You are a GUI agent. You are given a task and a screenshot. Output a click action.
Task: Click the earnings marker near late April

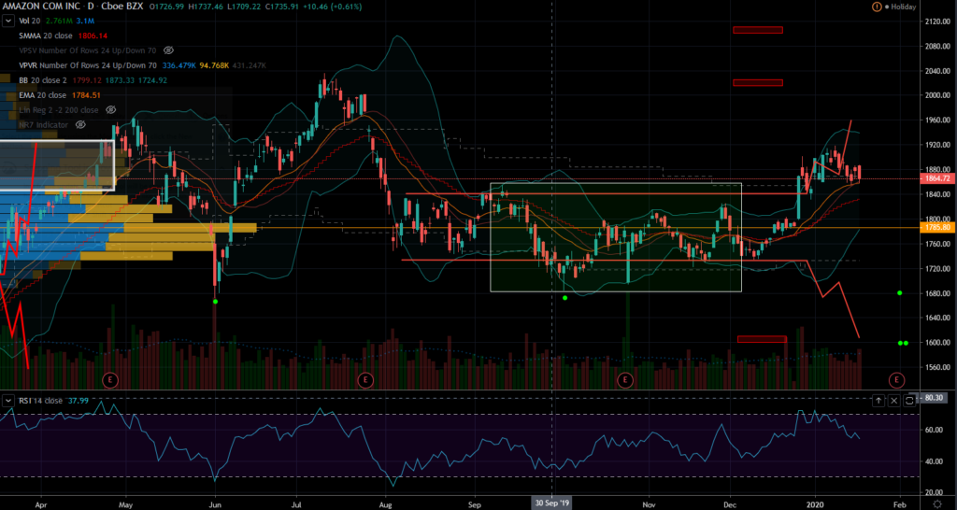click(110, 380)
